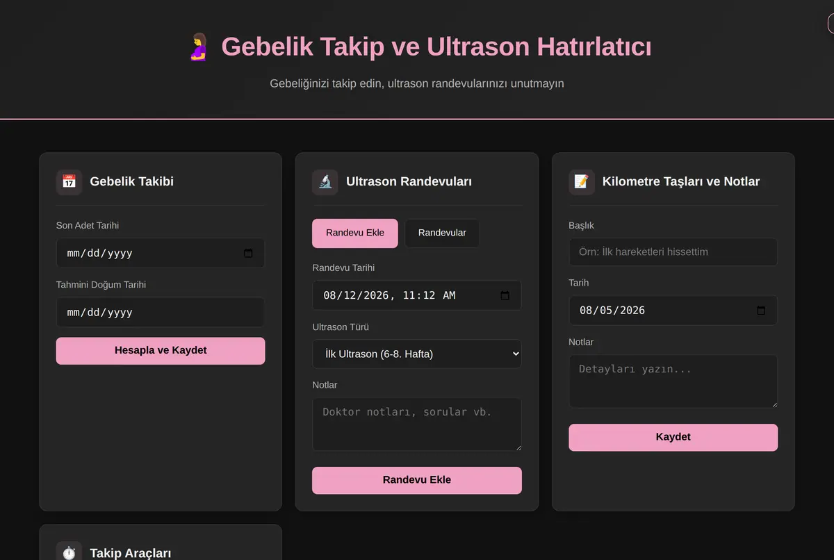Focus the Randevu Tarihi datetime field

click(x=417, y=295)
